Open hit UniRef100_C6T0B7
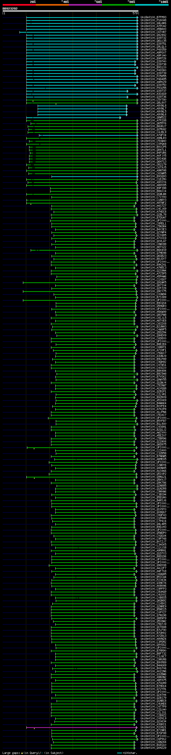The width and height of the screenshot is (171, 755). [153, 32]
